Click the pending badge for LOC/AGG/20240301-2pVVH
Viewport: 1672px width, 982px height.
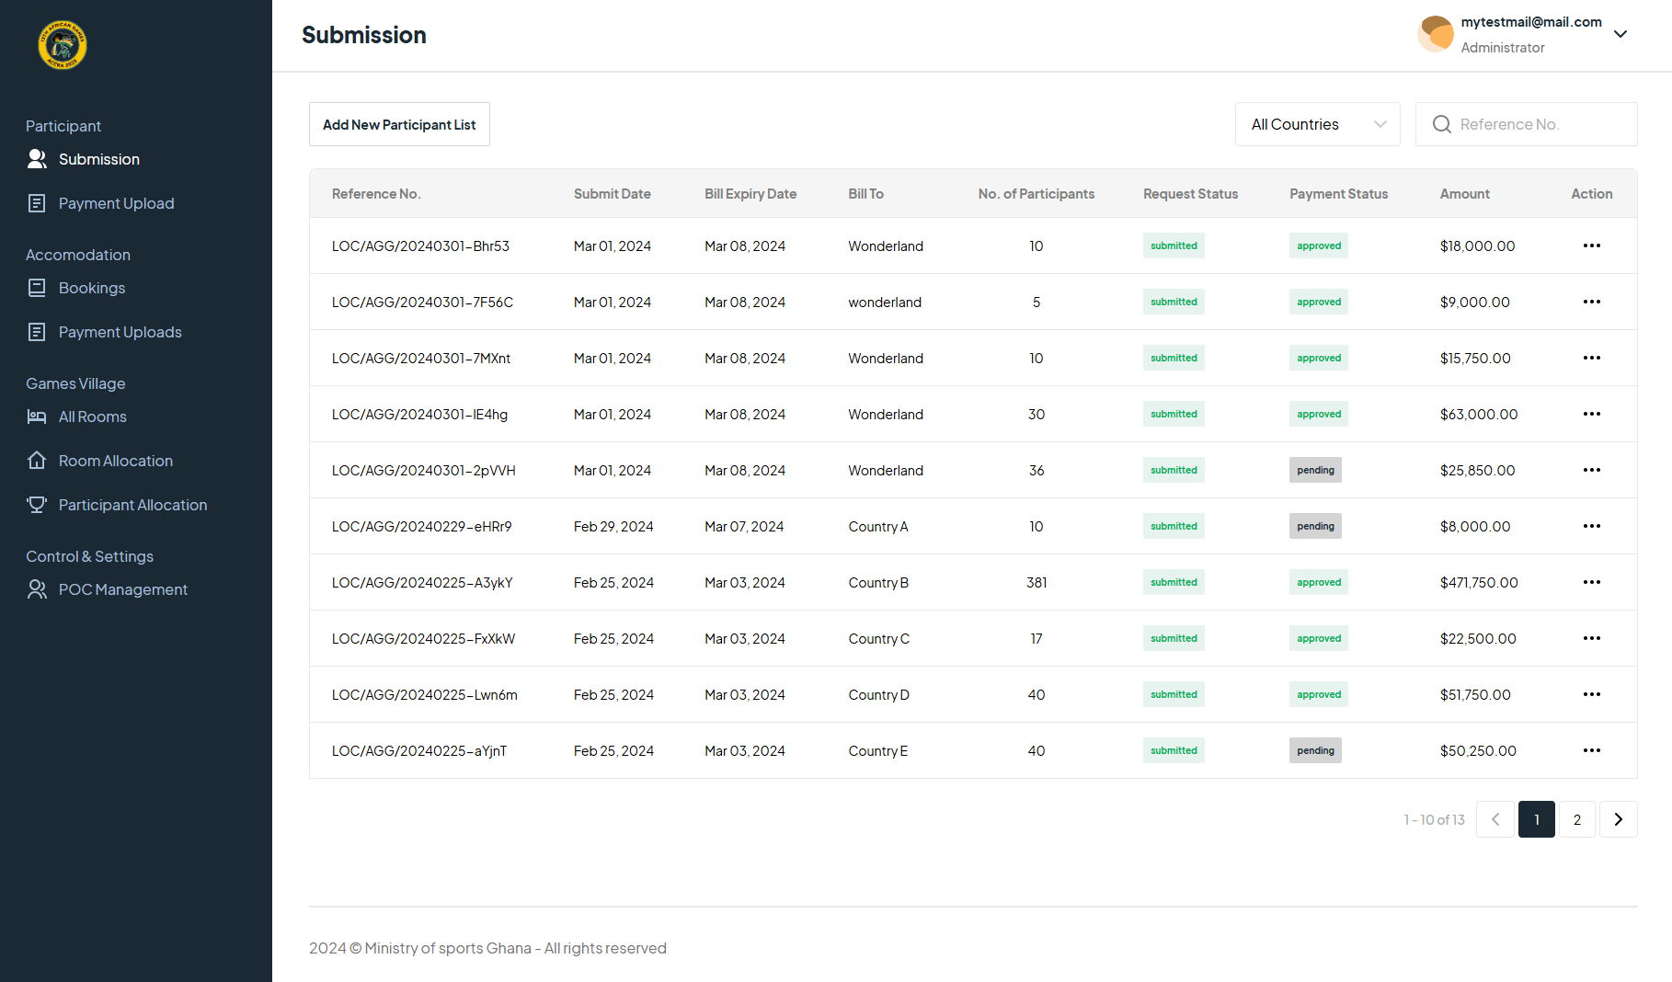[x=1315, y=470]
